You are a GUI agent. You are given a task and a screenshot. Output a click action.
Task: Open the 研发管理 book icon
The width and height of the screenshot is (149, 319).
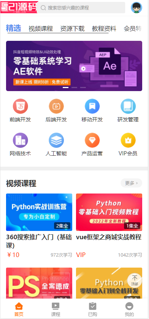pos(128,106)
